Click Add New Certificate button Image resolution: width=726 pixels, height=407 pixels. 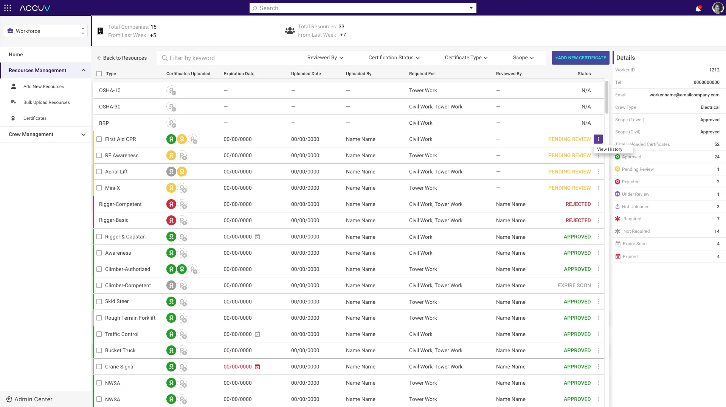581,58
